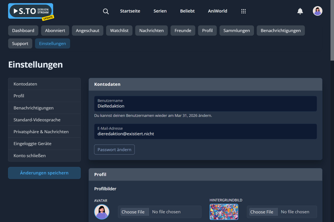Viewport: 334px width, 222px height.
Task: Select Konto schließen in the sidebar
Action: (x=30, y=156)
